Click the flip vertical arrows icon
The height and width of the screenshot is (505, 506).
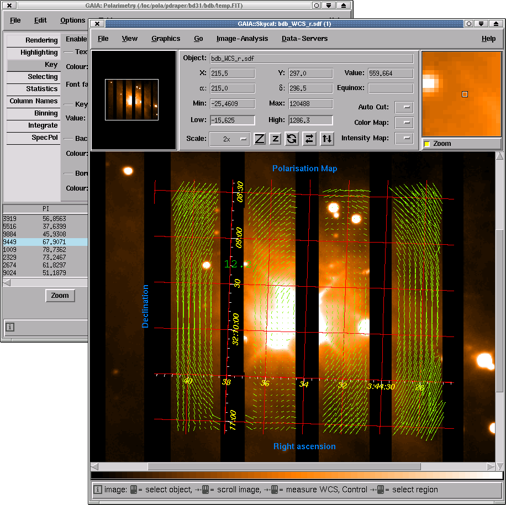[327, 139]
